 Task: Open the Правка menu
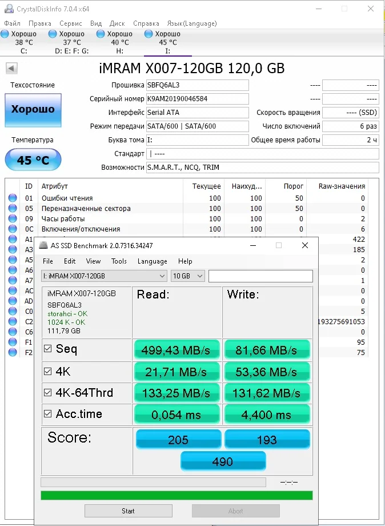(x=40, y=23)
